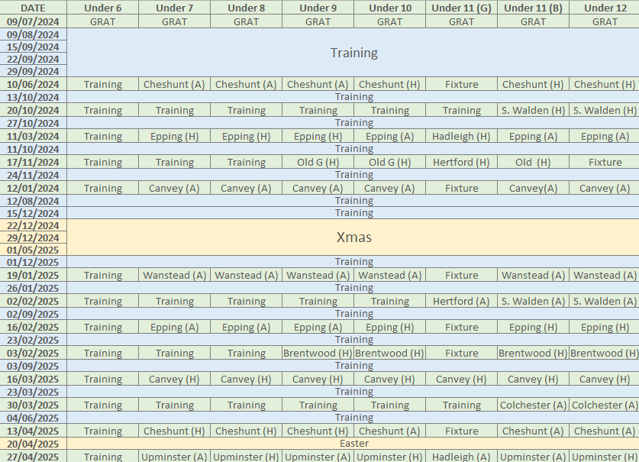
Task: Click the large Training merged cell
Action: pyautogui.click(x=353, y=53)
